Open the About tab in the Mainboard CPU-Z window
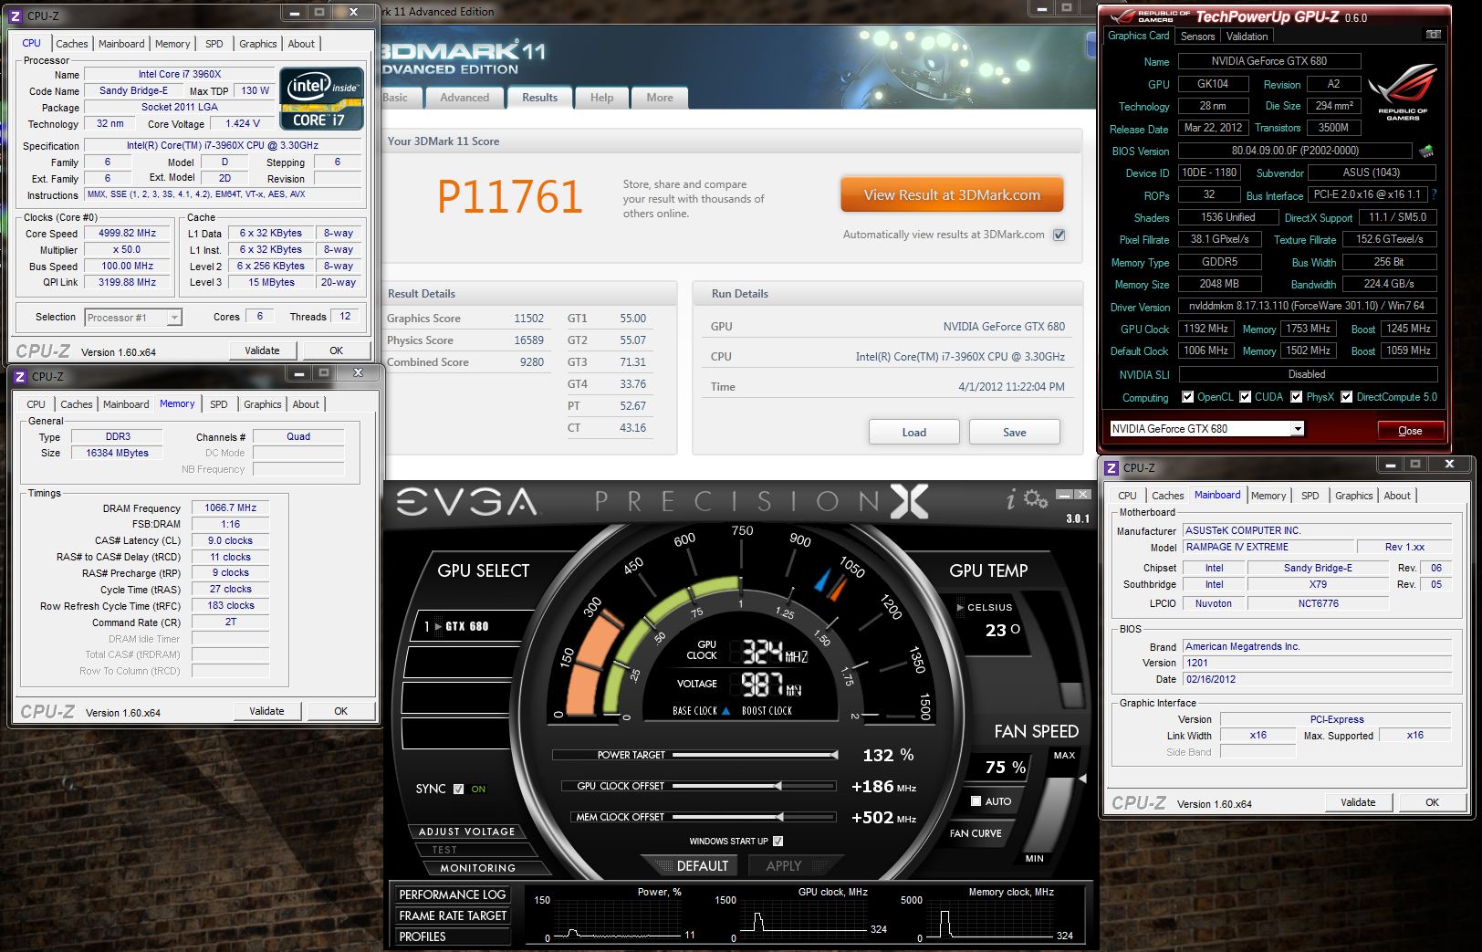Viewport: 1482px width, 952px height. pos(1397,496)
